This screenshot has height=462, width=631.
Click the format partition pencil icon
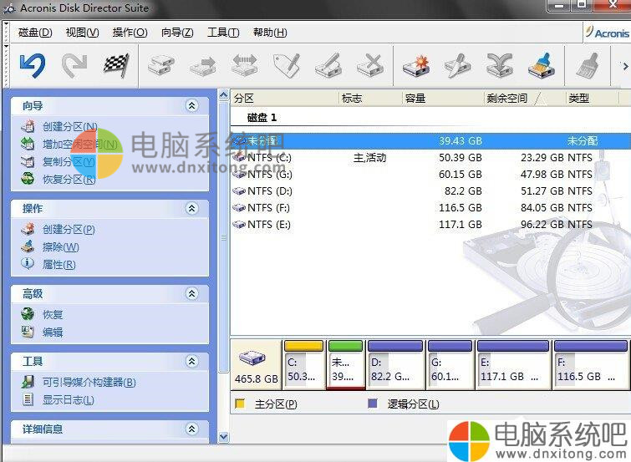pyautogui.click(x=328, y=66)
